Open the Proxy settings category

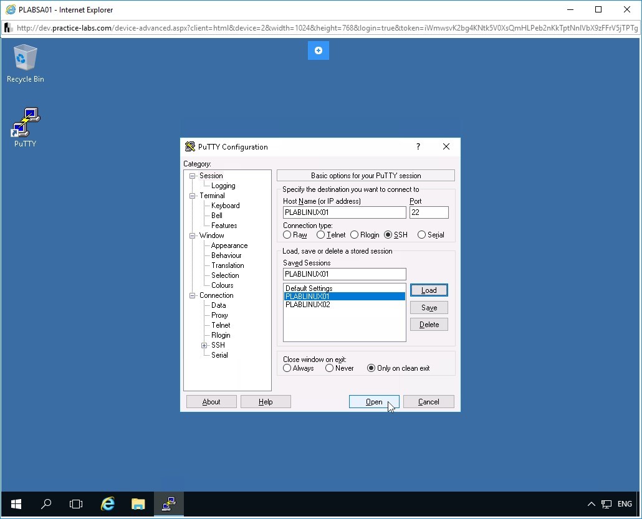(219, 315)
